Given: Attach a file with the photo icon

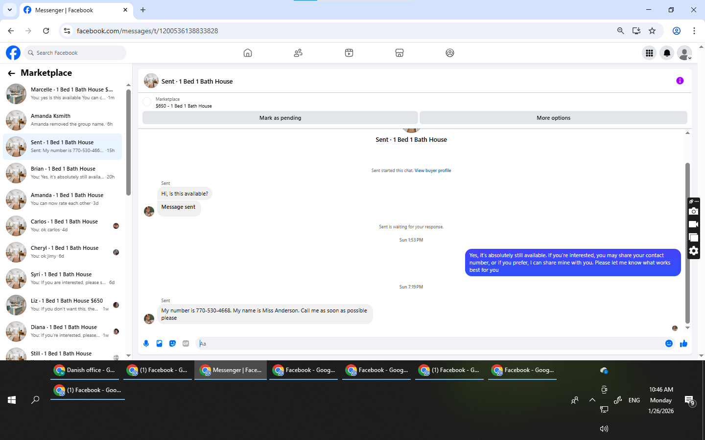Looking at the screenshot, I should click(x=159, y=344).
